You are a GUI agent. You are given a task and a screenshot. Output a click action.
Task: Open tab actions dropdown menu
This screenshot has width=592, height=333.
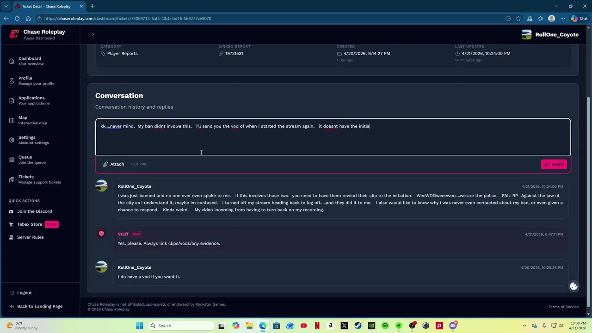pyautogui.click(x=6, y=6)
